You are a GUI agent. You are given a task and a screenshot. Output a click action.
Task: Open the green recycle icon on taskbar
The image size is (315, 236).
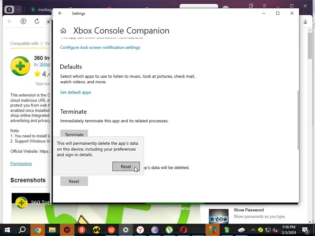(227, 230)
